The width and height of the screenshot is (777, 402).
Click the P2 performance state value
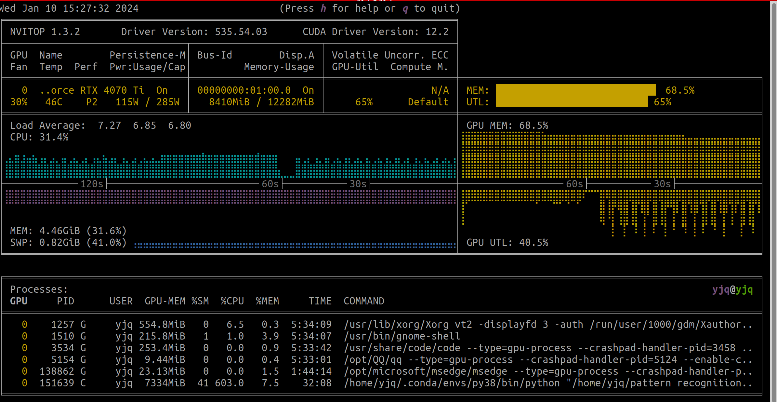[x=92, y=102]
